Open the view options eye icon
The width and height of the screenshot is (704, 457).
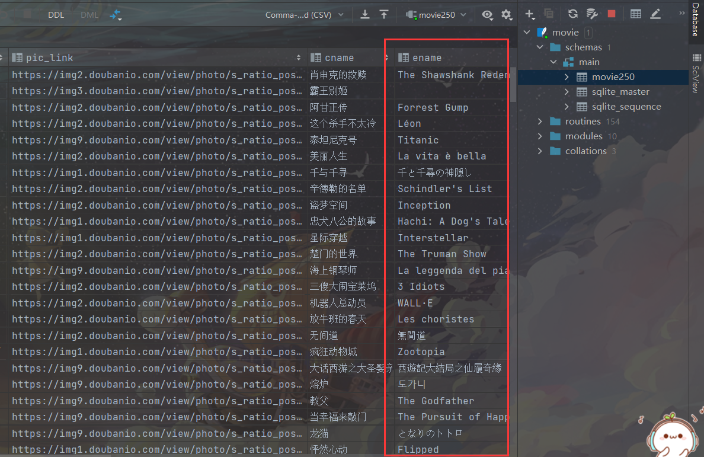point(488,15)
